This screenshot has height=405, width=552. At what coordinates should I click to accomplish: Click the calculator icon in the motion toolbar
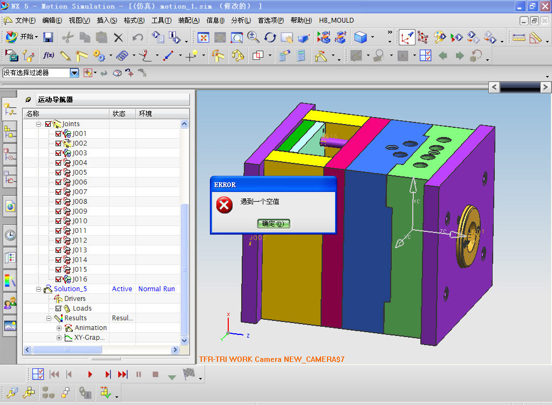[x=301, y=56]
